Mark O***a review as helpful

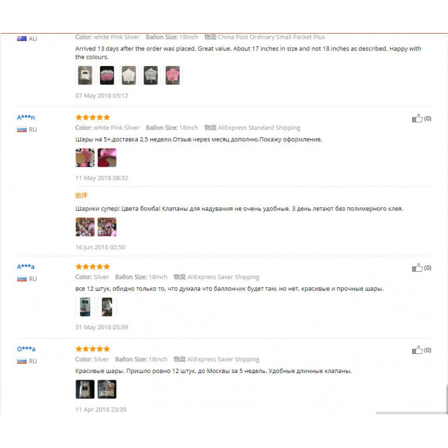click(417, 350)
